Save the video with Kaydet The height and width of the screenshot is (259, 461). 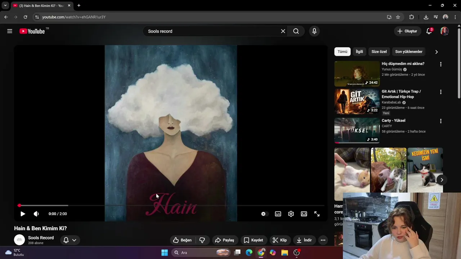tap(254, 240)
